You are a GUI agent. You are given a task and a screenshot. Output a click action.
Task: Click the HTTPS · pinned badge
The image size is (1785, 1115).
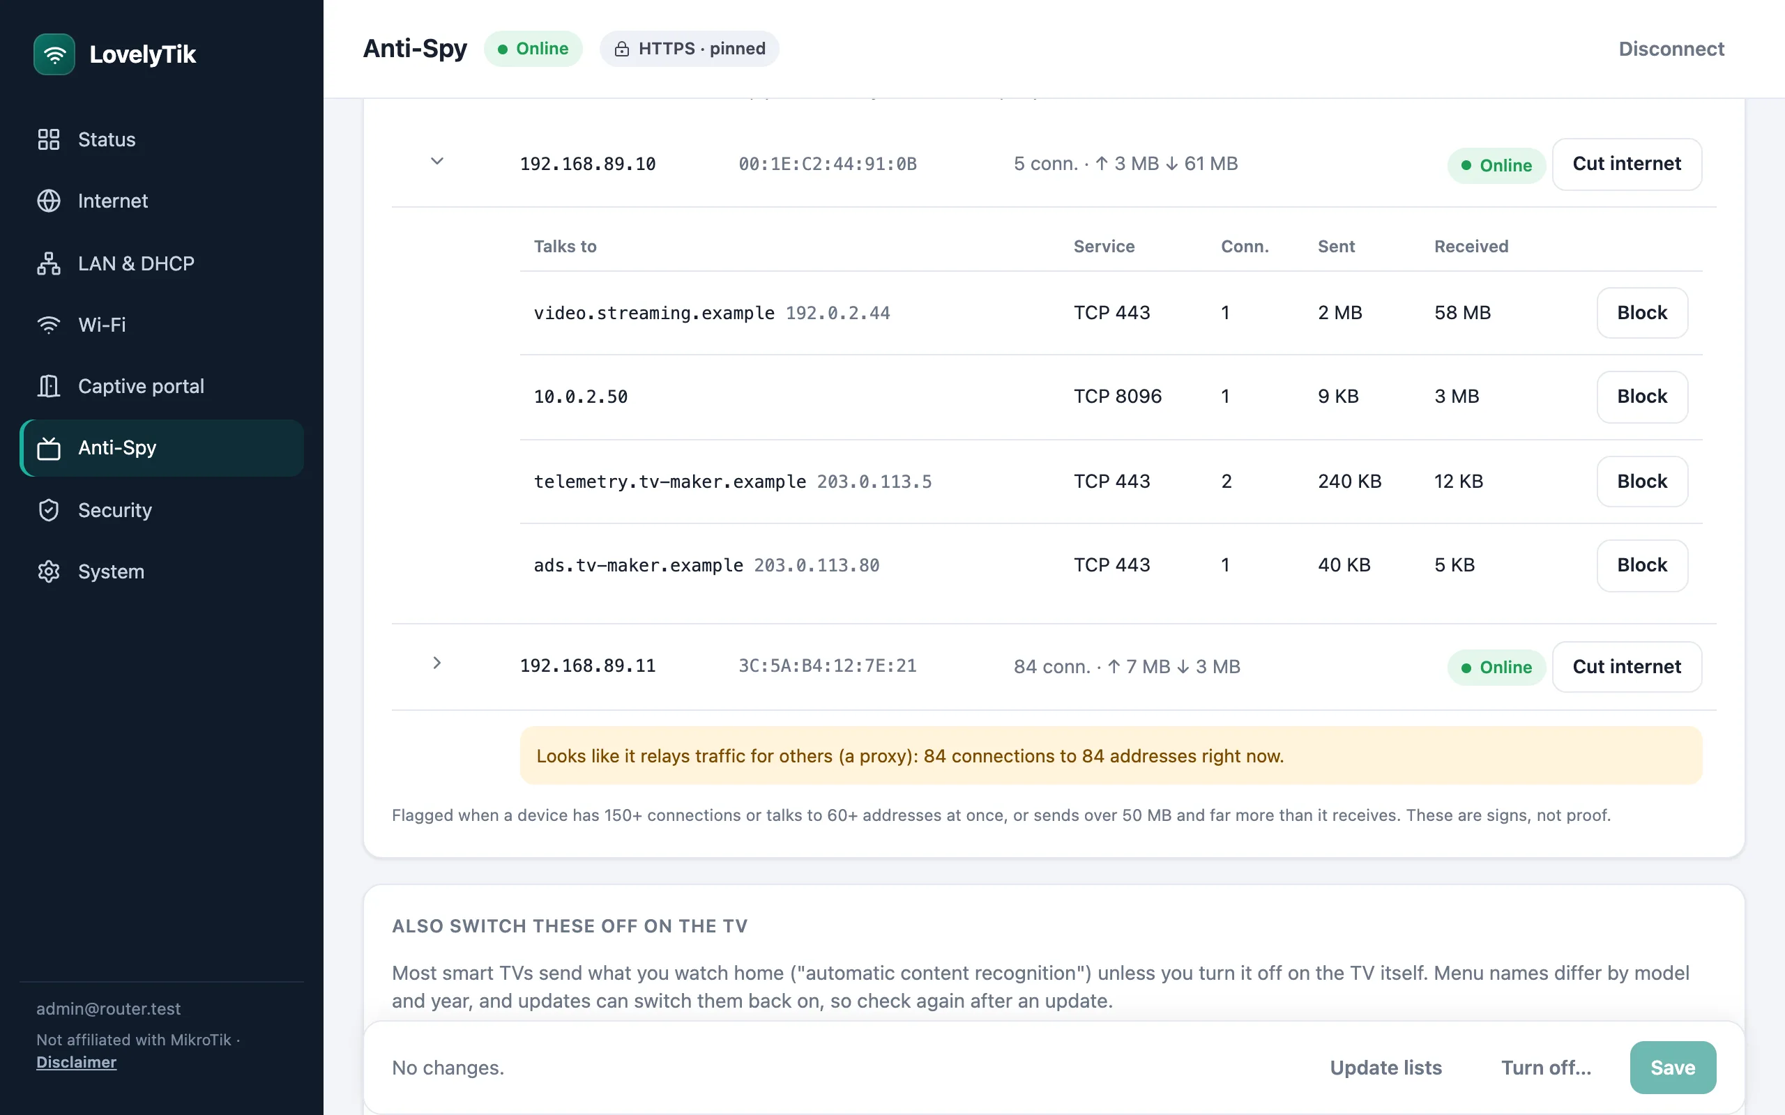coord(689,49)
